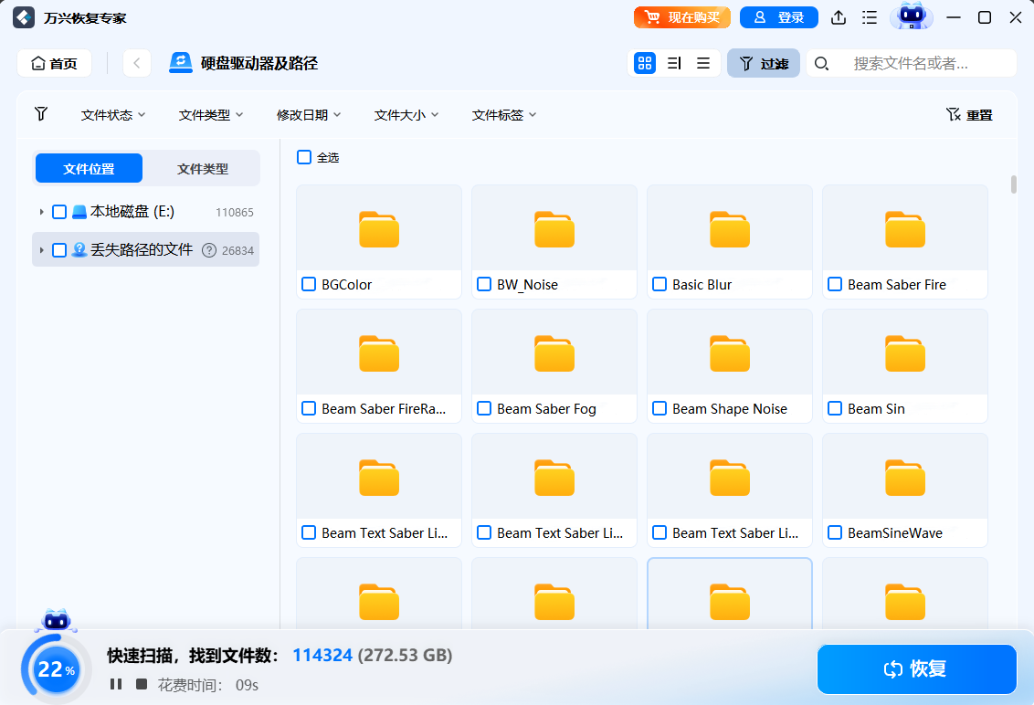Image resolution: width=1034 pixels, height=705 pixels.
Task: Stop the quick scan
Action: pyautogui.click(x=142, y=684)
